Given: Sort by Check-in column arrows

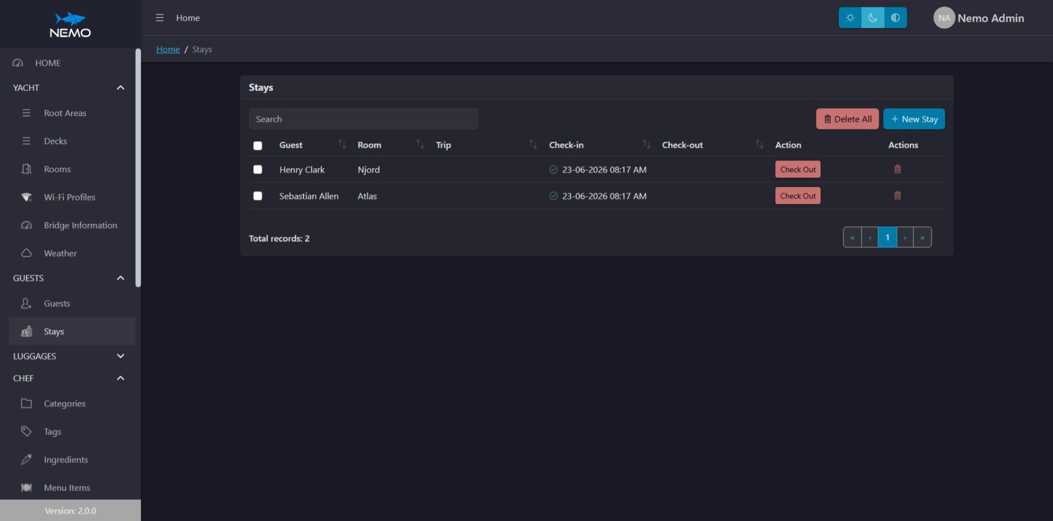Looking at the screenshot, I should (646, 144).
